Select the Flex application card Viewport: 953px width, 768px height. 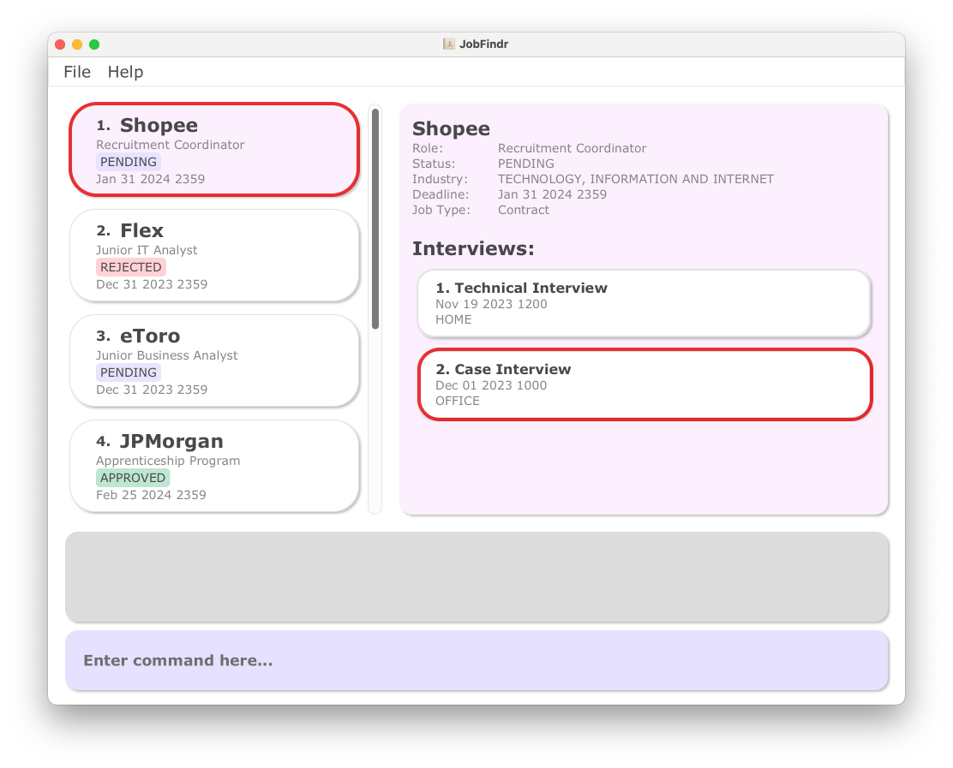214,256
